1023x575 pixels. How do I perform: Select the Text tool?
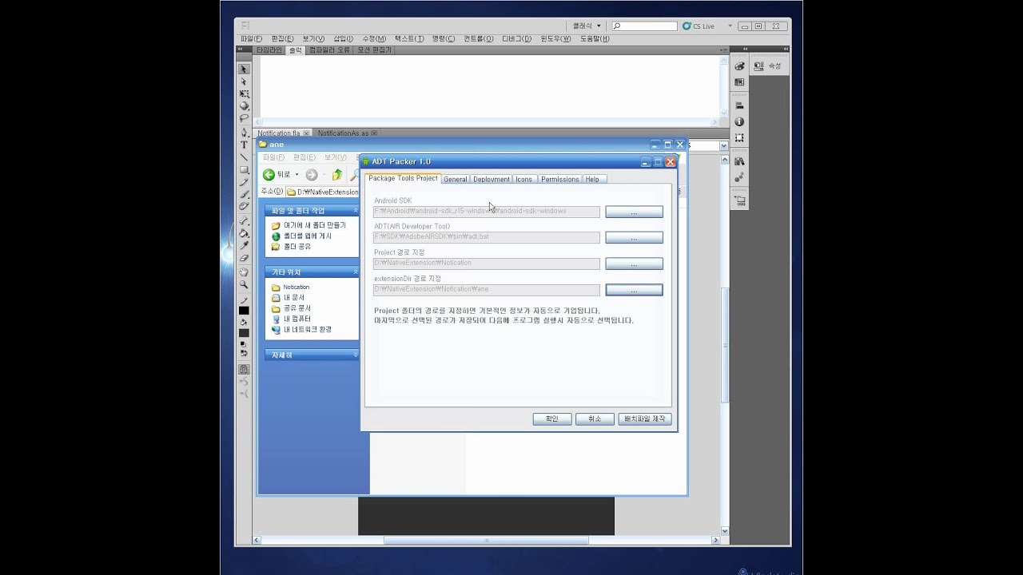(x=244, y=145)
